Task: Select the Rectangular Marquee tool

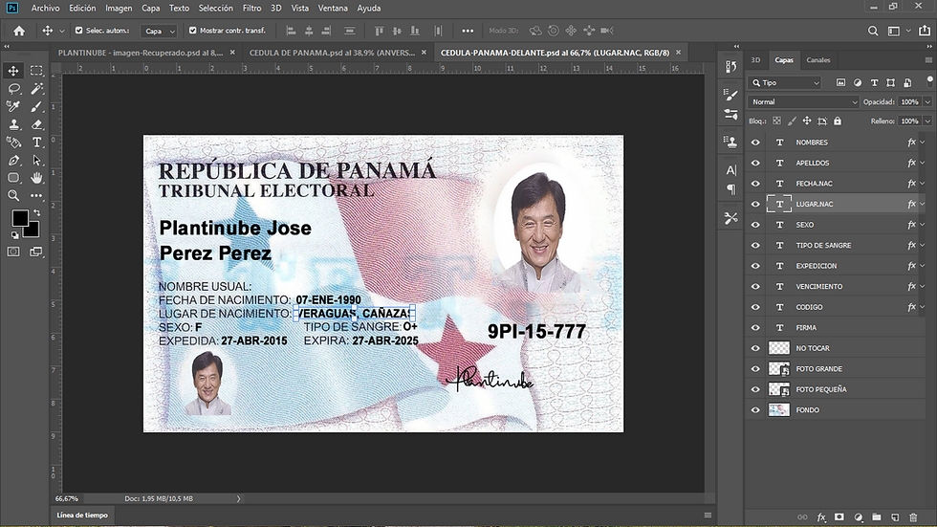Action: coord(36,71)
